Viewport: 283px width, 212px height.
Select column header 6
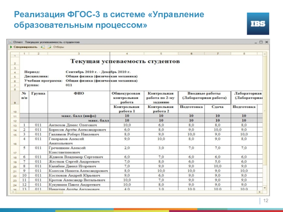[x=191, y=54]
